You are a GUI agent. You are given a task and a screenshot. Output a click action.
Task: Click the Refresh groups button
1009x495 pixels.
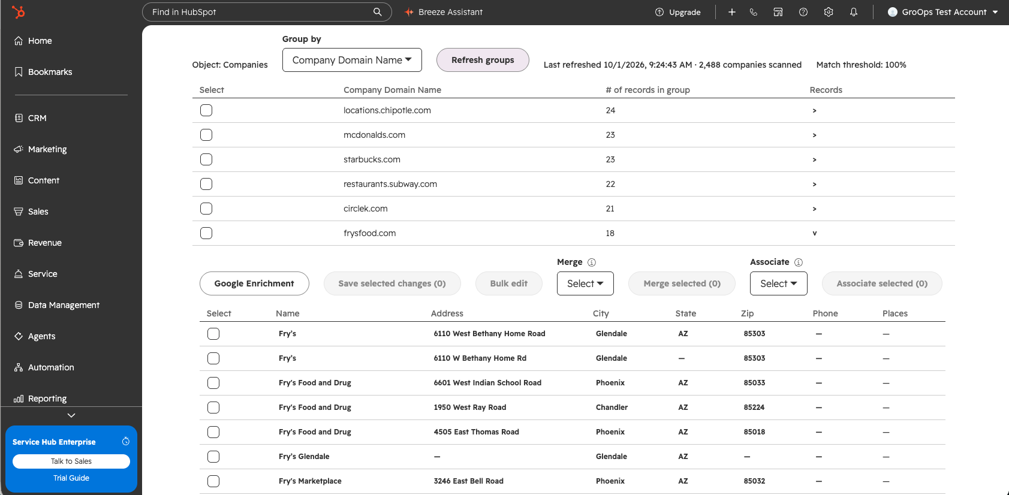tap(483, 60)
